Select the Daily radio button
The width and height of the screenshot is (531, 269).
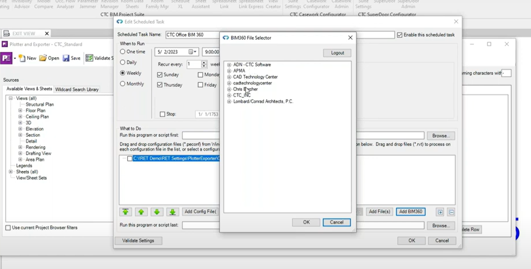click(123, 62)
